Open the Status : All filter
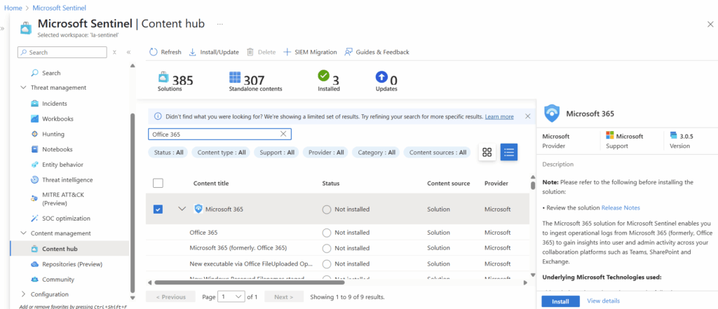Image resolution: width=718 pixels, height=309 pixels. 168,153
